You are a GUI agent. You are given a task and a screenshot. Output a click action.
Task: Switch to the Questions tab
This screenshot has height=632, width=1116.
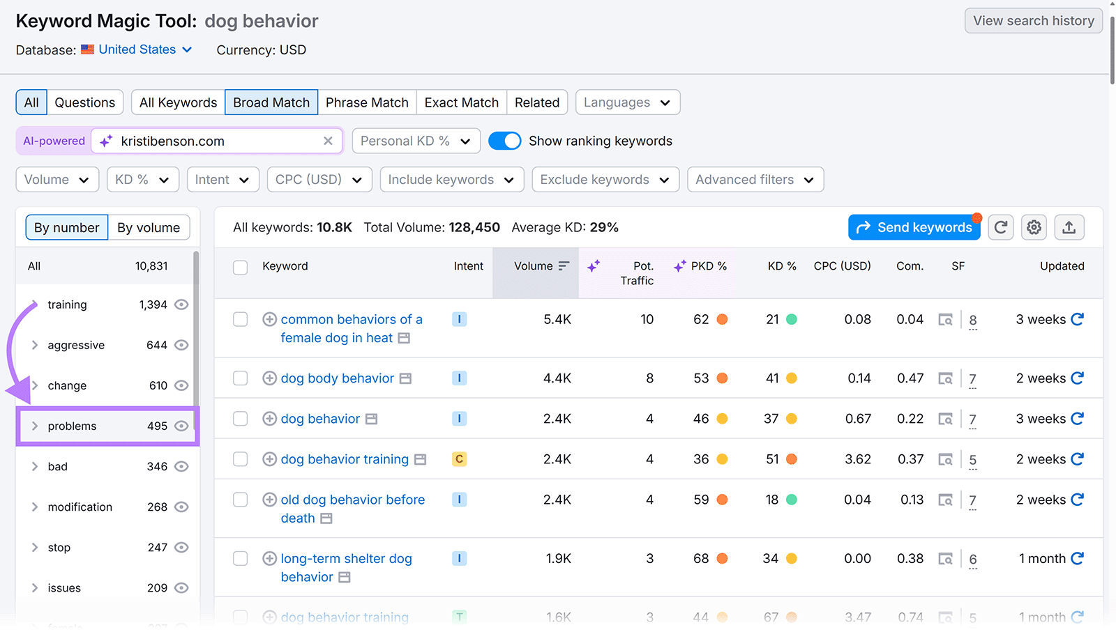(x=84, y=102)
